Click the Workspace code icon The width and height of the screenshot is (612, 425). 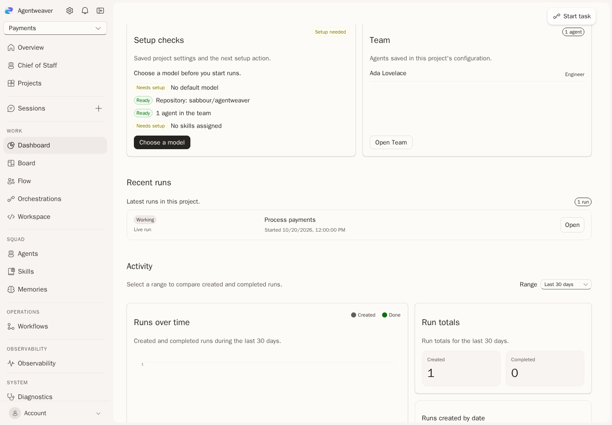point(11,217)
